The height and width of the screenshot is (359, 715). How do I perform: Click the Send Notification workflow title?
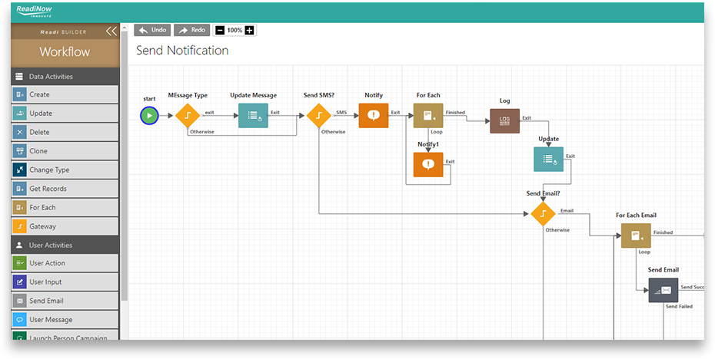click(x=182, y=50)
